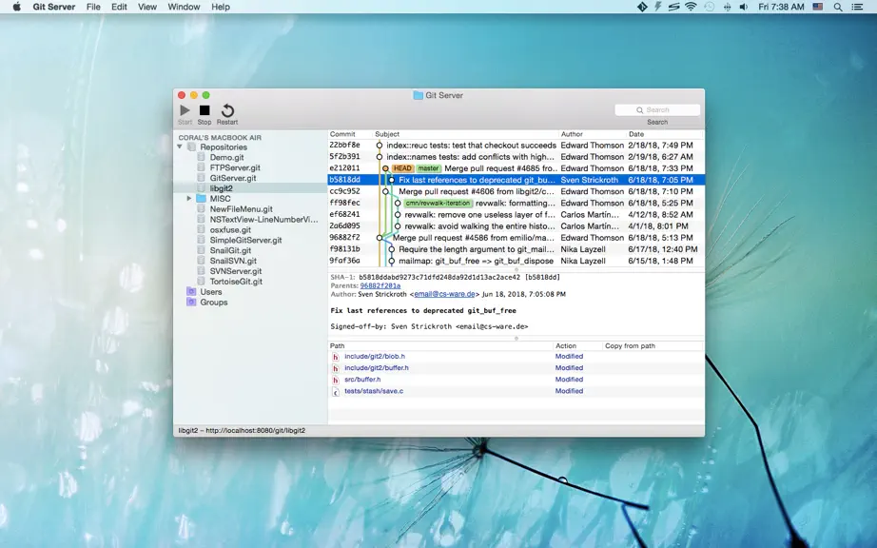The width and height of the screenshot is (877, 548).
Task: Select commit cc9c952 merge pull request #4606
Action: (516, 191)
